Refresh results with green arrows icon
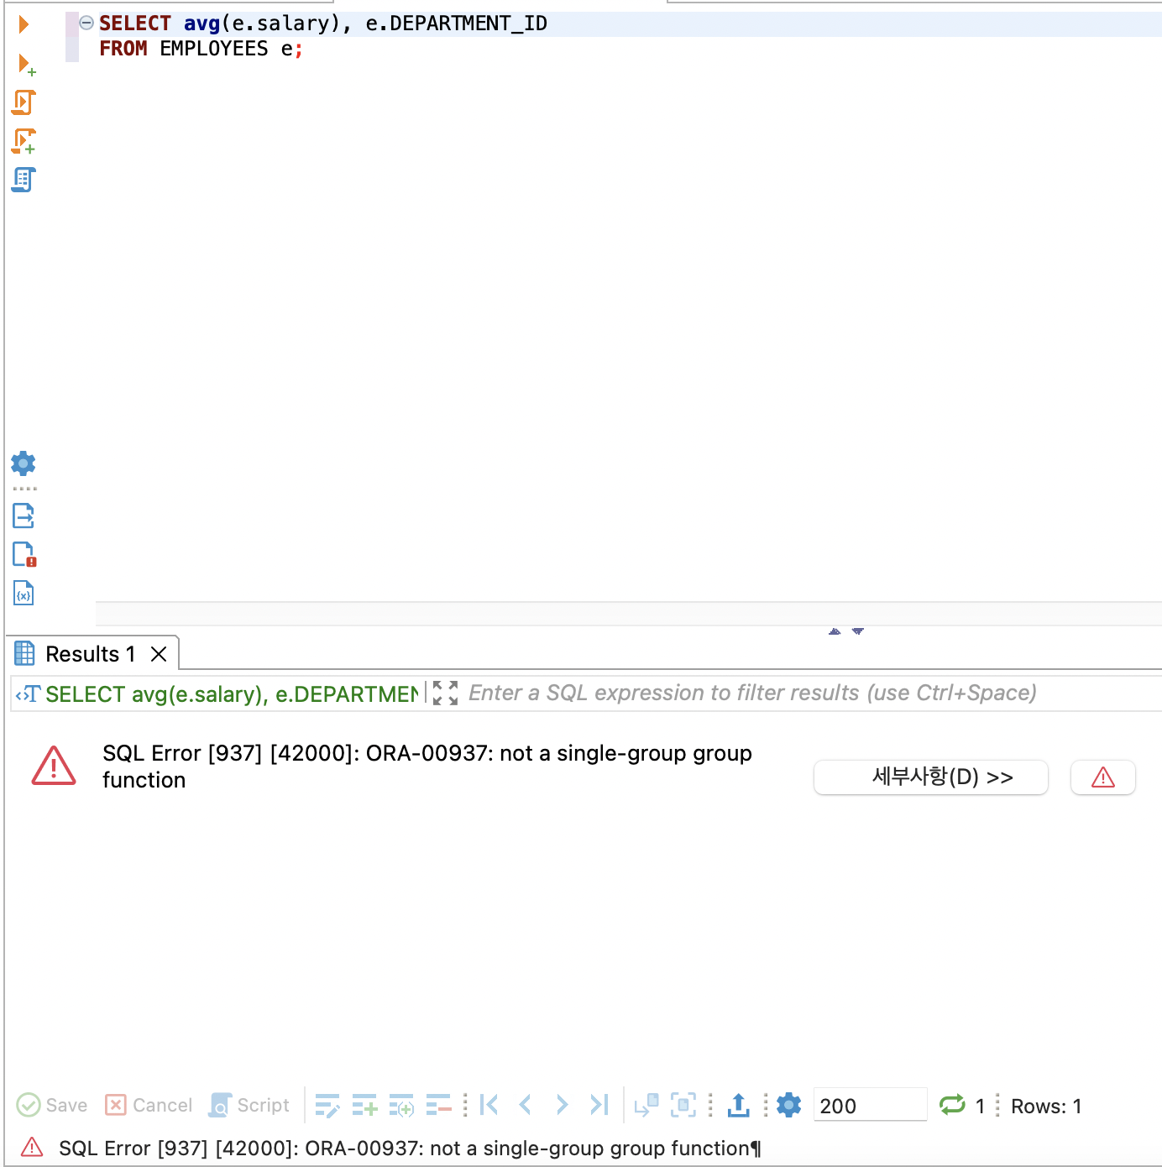The image size is (1162, 1167). point(952,1105)
